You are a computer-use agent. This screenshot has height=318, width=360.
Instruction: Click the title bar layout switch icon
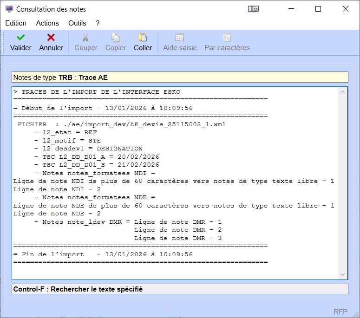point(253,9)
